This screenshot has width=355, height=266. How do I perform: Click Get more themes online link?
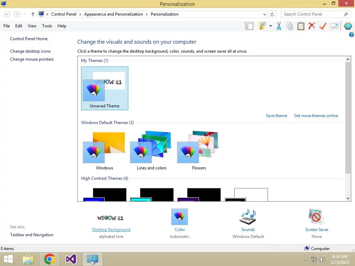click(316, 116)
